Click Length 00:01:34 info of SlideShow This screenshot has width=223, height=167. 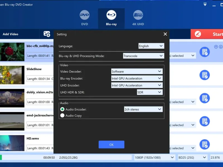pyautogui.click(x=38, y=79)
